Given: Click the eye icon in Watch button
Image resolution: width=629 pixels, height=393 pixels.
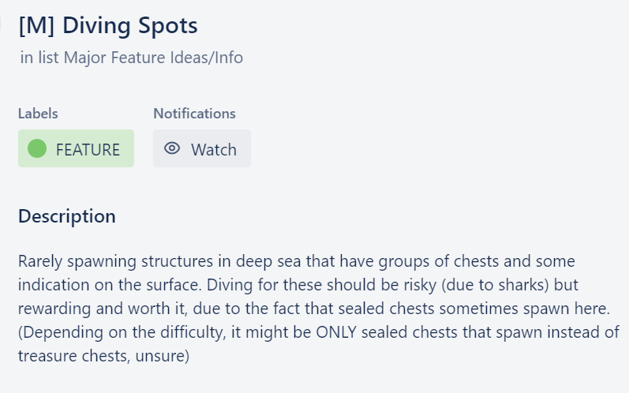Looking at the screenshot, I should pos(172,148).
